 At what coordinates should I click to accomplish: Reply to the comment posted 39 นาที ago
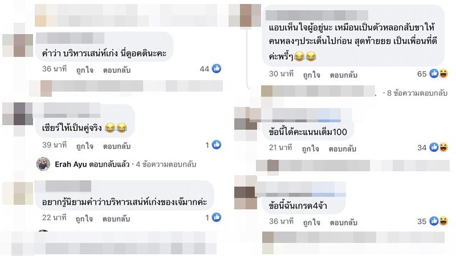pos(117,146)
